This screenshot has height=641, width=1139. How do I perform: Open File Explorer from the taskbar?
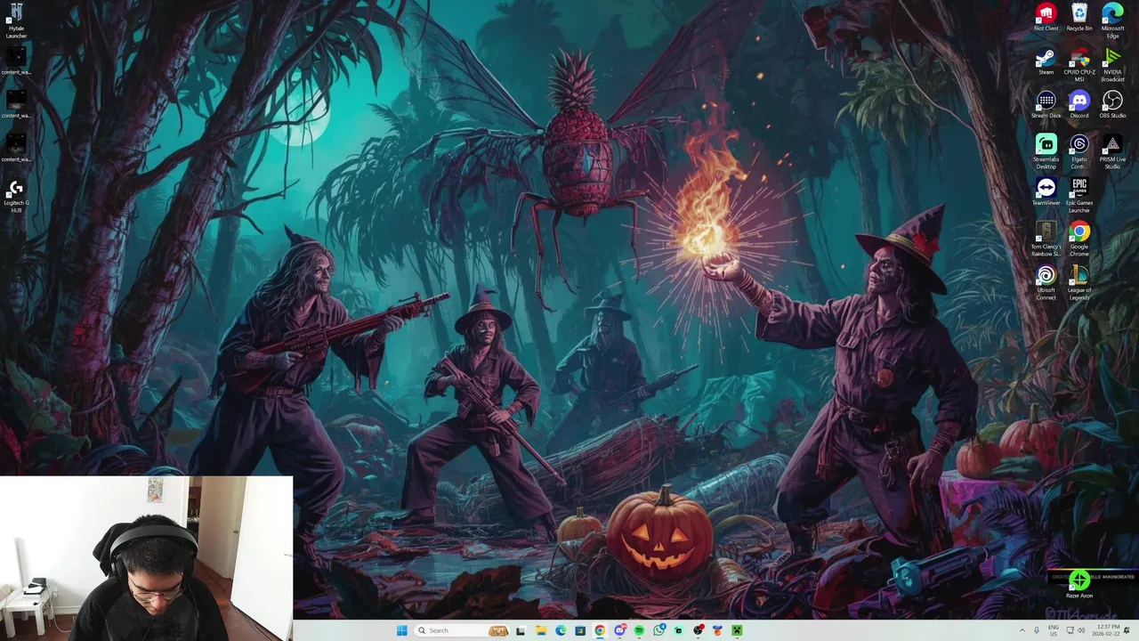[x=541, y=630]
